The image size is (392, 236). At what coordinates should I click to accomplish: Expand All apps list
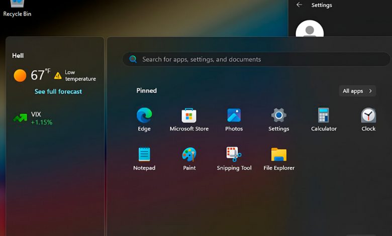pos(357,91)
